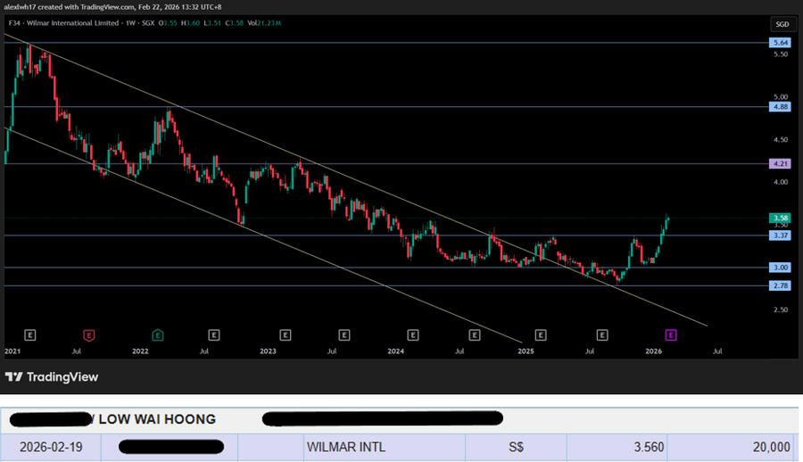Click the red earnings marker on the timeline

(x=88, y=335)
